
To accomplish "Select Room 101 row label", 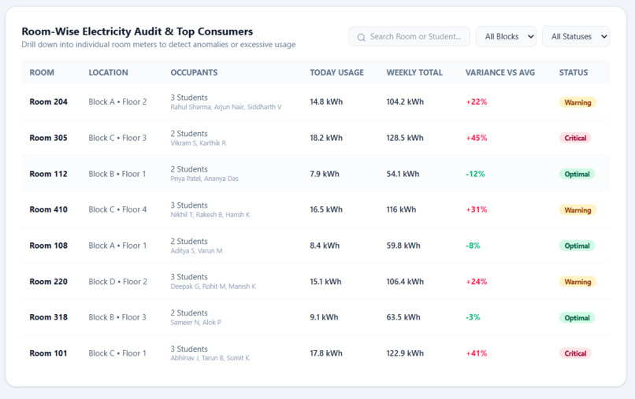I will click(48, 353).
